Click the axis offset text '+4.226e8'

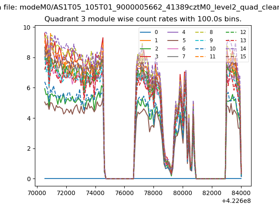pyautogui.click(x=236, y=201)
